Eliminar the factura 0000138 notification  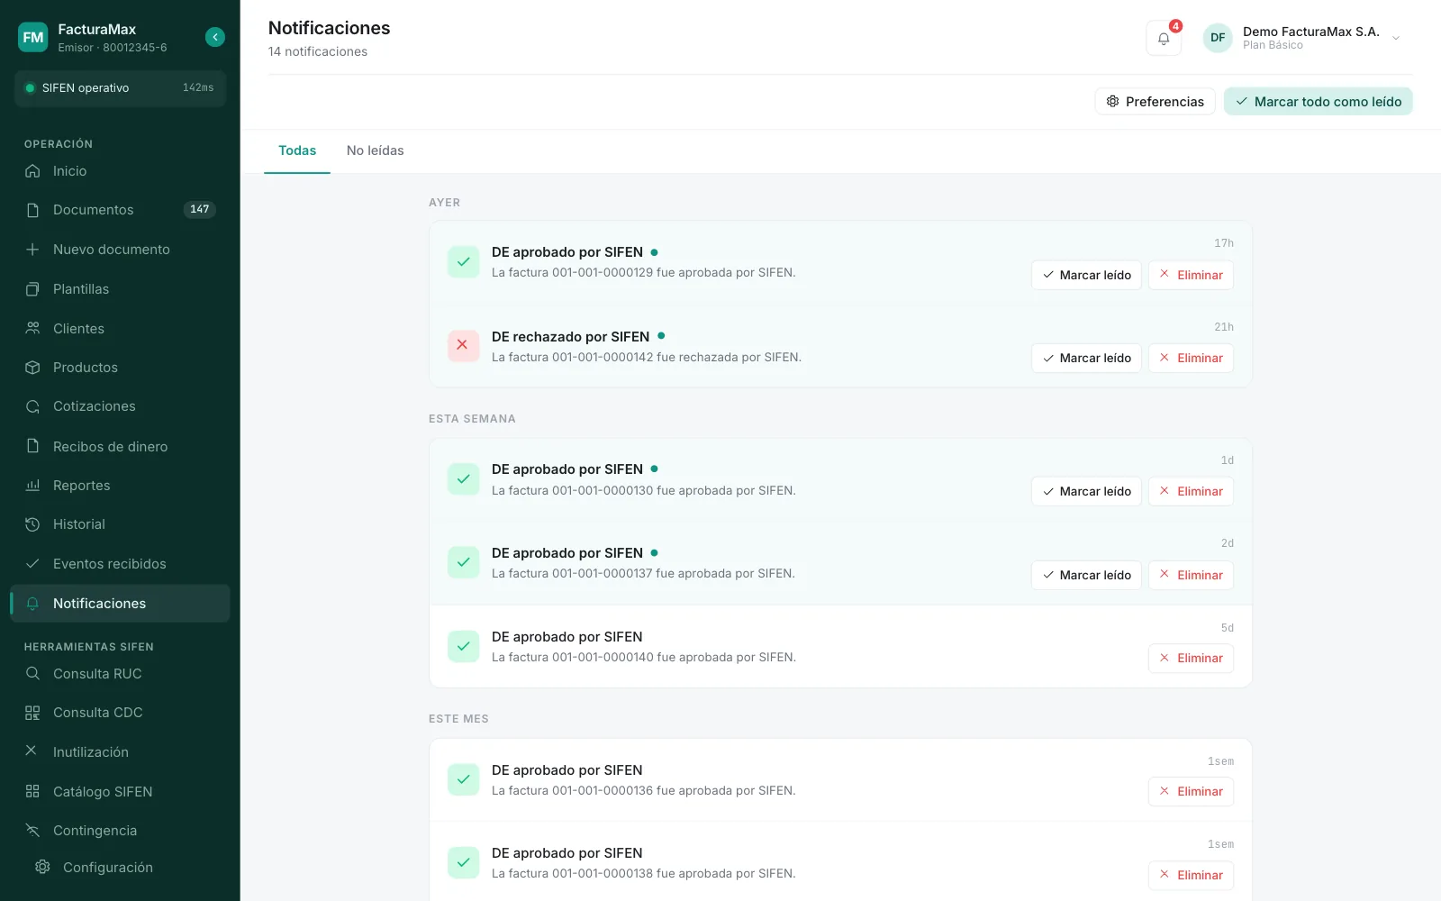pyautogui.click(x=1191, y=875)
